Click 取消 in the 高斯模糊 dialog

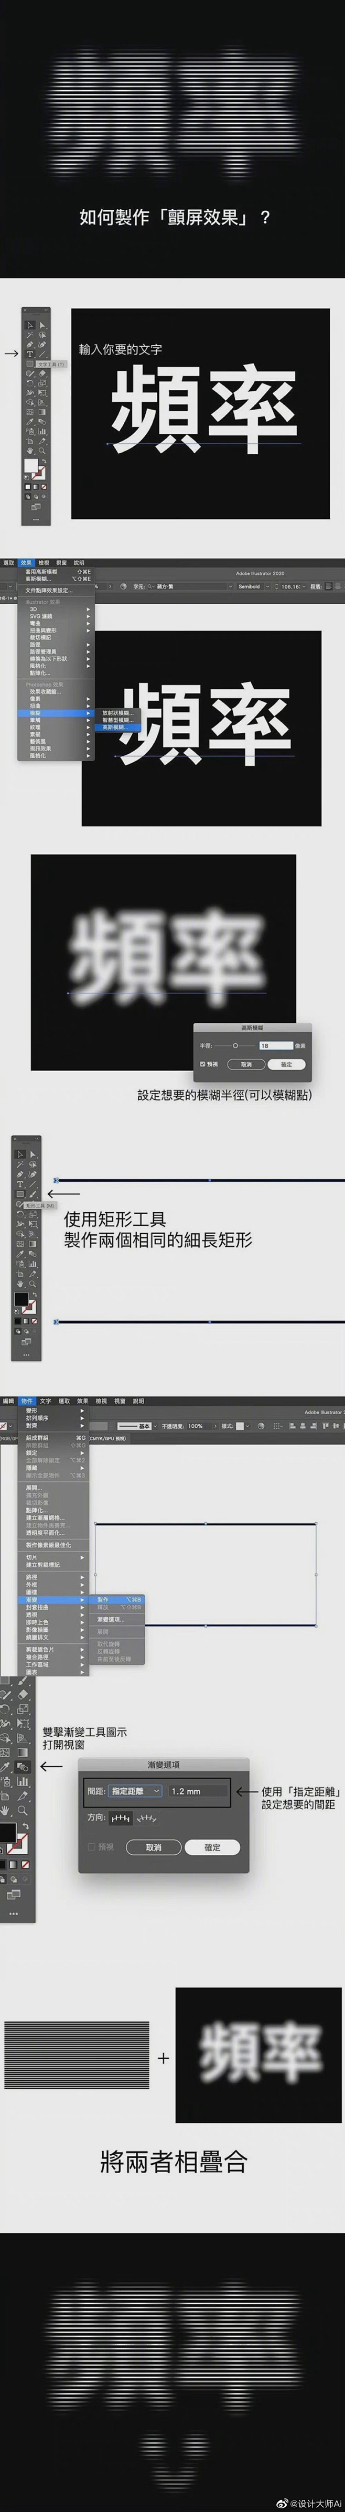click(246, 1065)
